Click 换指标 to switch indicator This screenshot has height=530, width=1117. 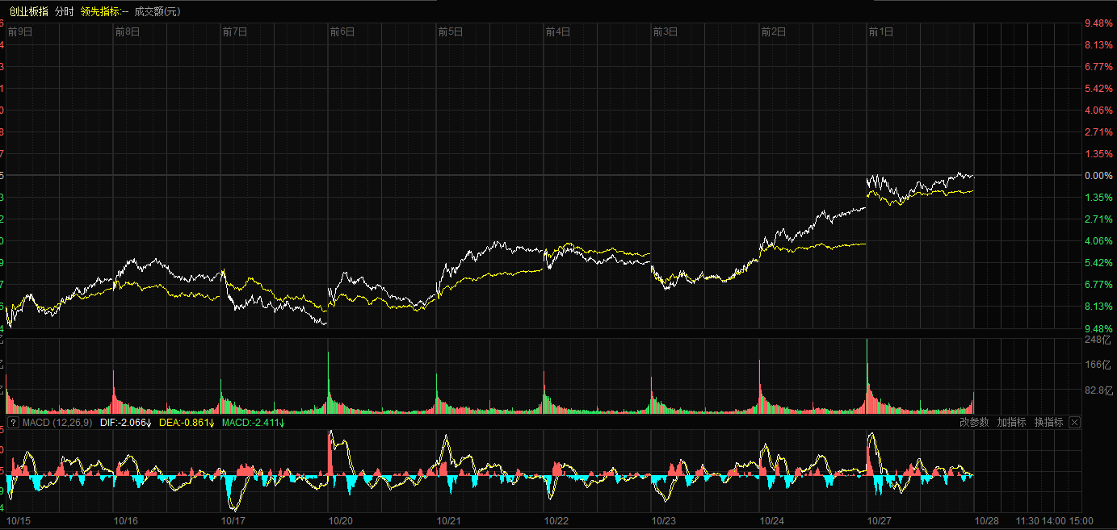click(1048, 422)
